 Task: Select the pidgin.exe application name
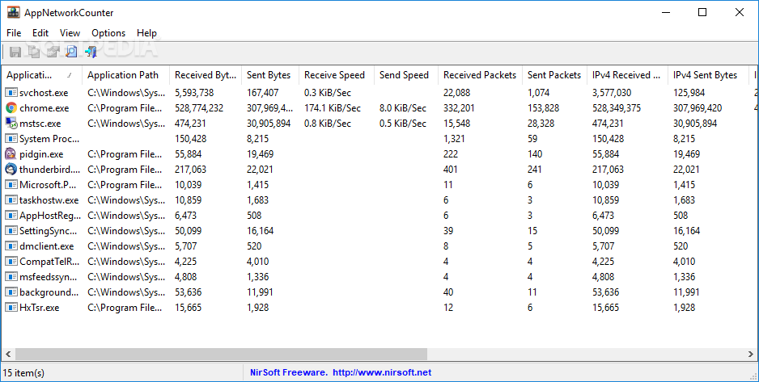[x=41, y=154]
